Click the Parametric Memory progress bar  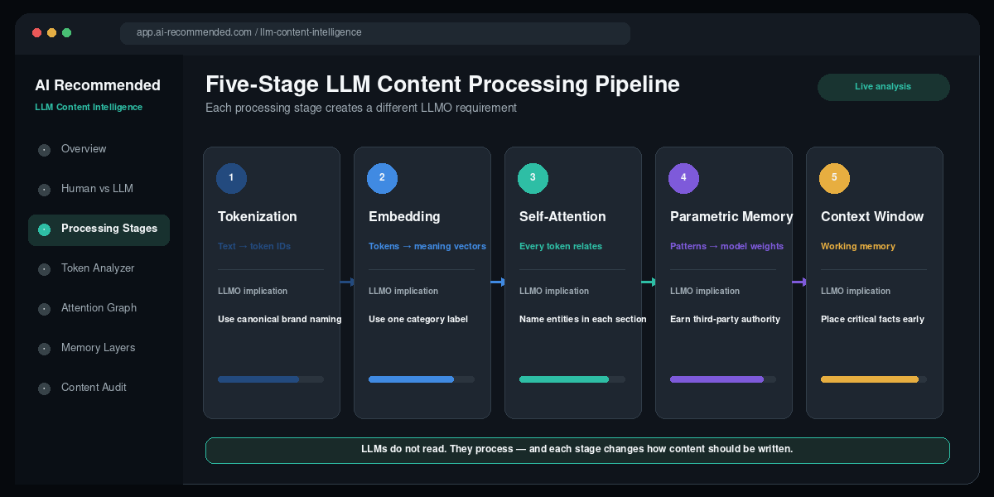723,379
